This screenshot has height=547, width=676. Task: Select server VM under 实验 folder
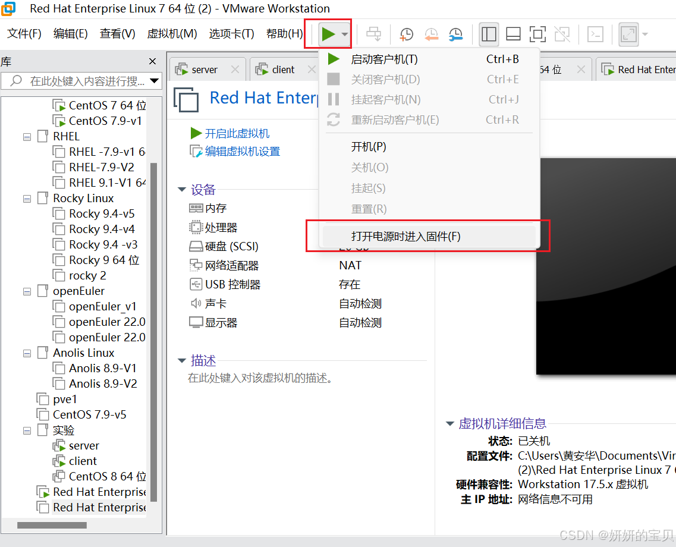point(84,446)
